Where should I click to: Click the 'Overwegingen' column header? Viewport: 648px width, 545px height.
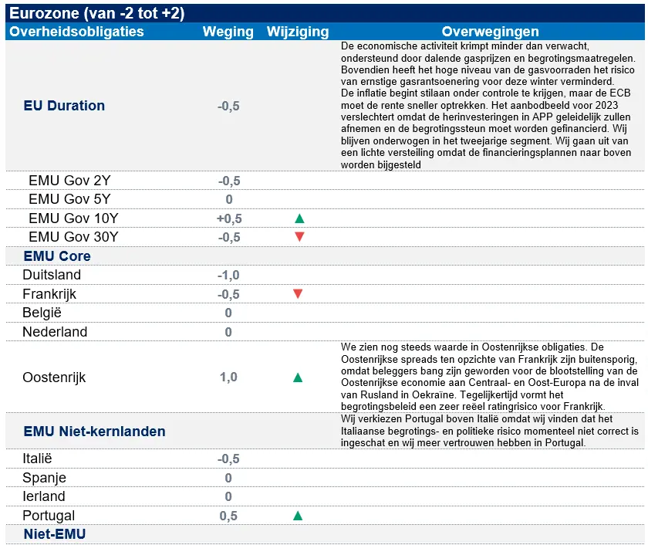(491, 32)
